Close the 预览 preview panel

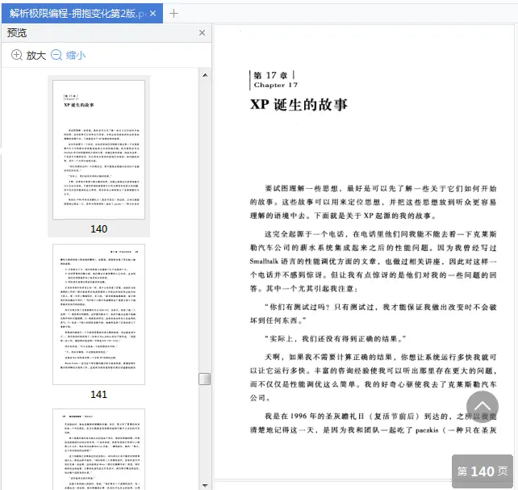point(203,33)
